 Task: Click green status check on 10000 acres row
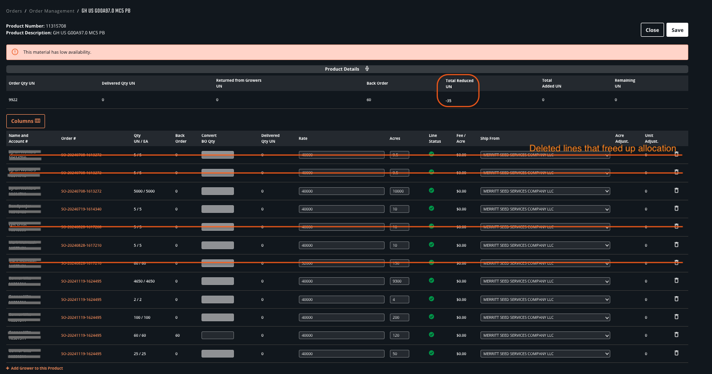tap(432, 190)
